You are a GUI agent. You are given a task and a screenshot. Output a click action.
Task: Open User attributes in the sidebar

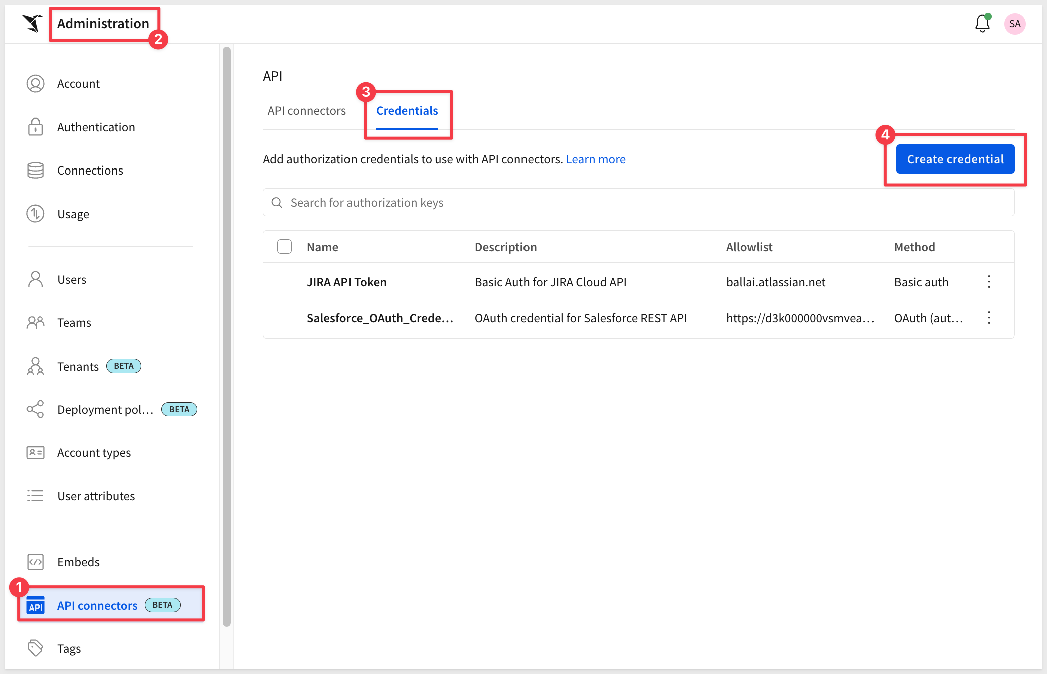click(96, 496)
